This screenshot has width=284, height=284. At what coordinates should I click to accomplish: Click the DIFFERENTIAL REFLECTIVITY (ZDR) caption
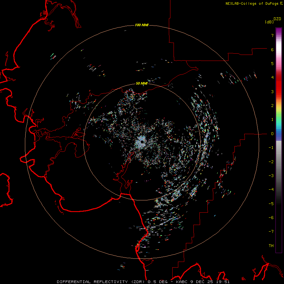coord(101,282)
